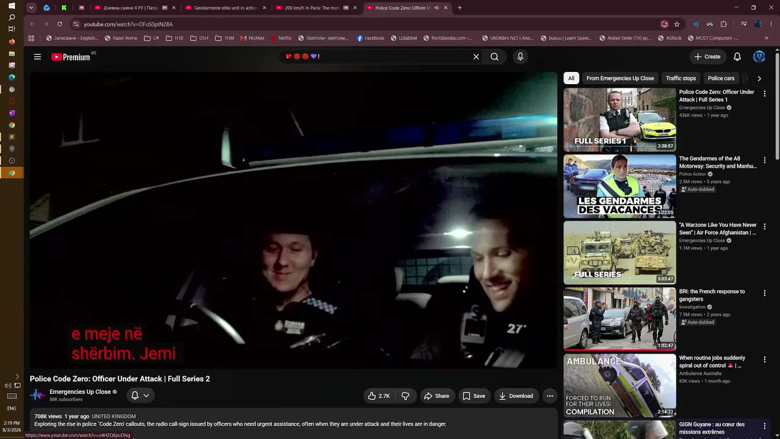Screen dimensions: 780x439
Task: Open options for Ambulance Australia video
Action: (x=765, y=360)
